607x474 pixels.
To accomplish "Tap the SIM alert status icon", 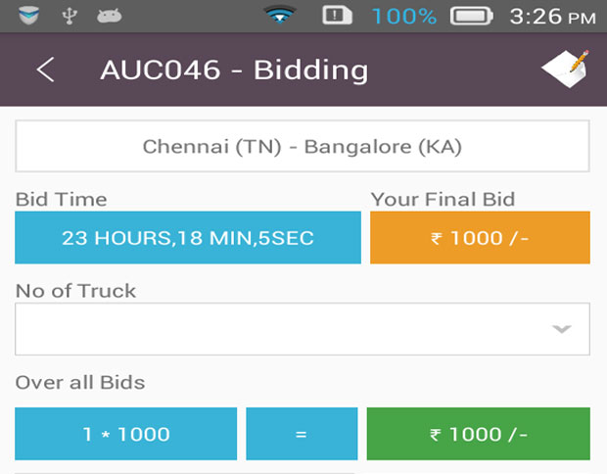I will tap(337, 16).
